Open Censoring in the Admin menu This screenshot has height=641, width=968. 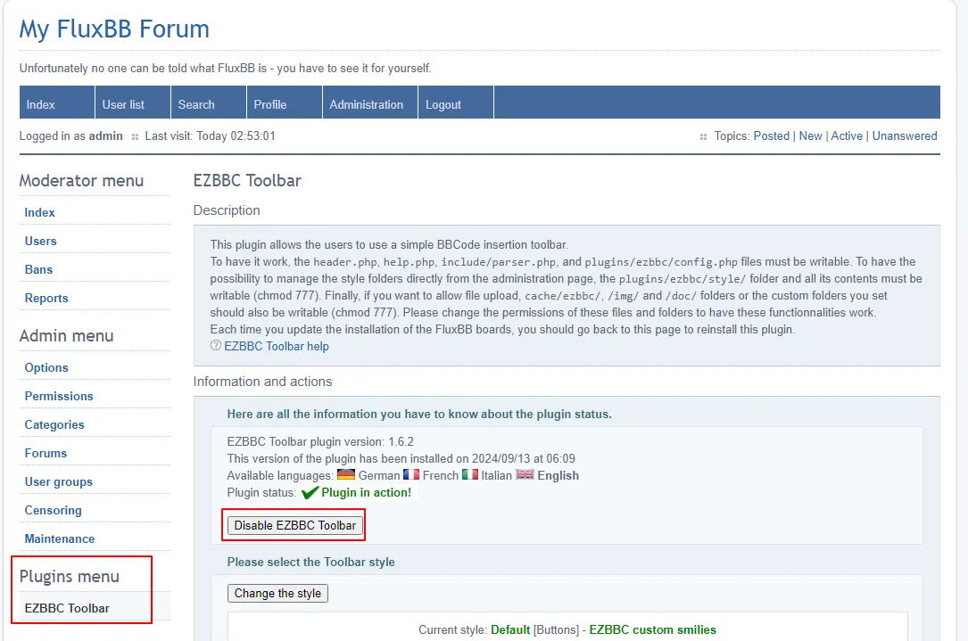click(54, 510)
